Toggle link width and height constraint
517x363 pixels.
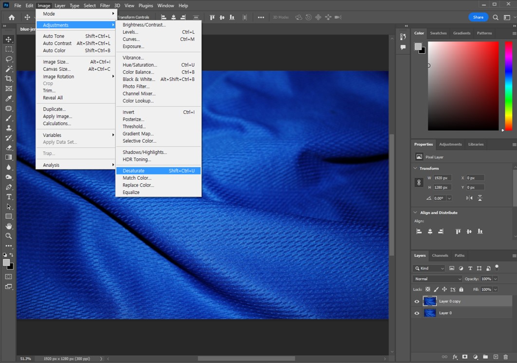[419, 183]
